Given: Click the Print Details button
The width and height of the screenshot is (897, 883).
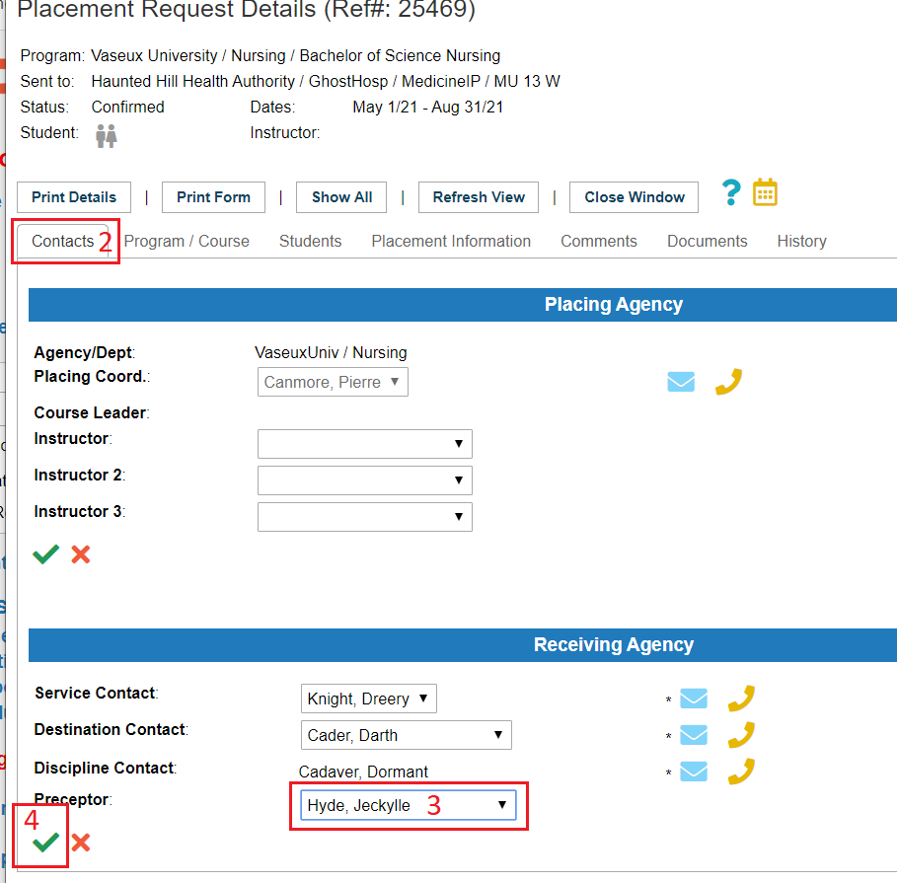Looking at the screenshot, I should (74, 197).
